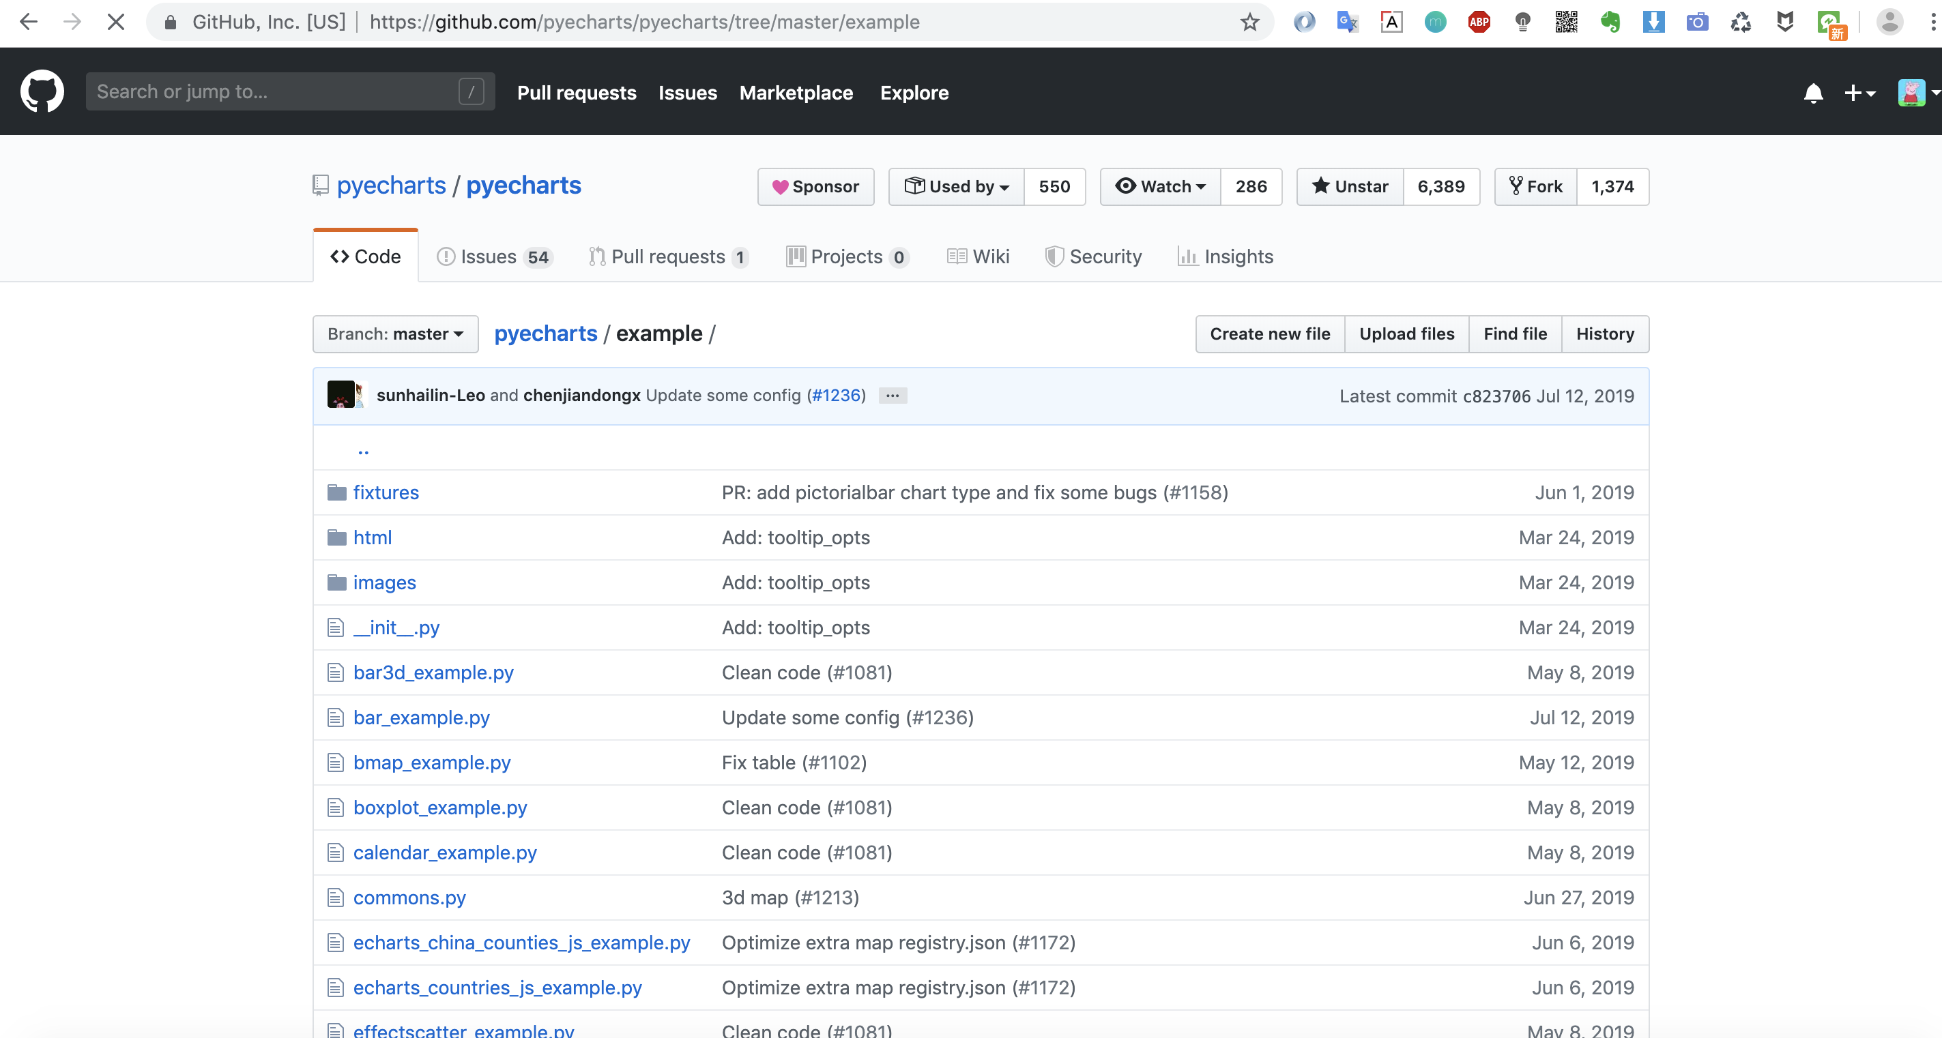The image size is (1942, 1038).
Task: Open the plus create-new dropdown
Action: 1859,93
